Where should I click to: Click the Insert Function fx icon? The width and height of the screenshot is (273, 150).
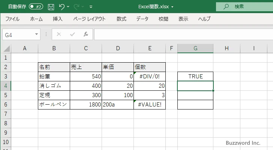[x=86, y=34]
